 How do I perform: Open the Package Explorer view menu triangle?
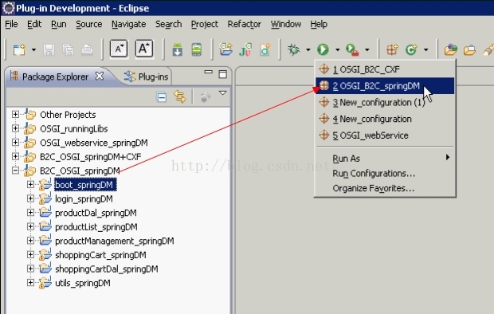pyautogui.click(x=223, y=93)
